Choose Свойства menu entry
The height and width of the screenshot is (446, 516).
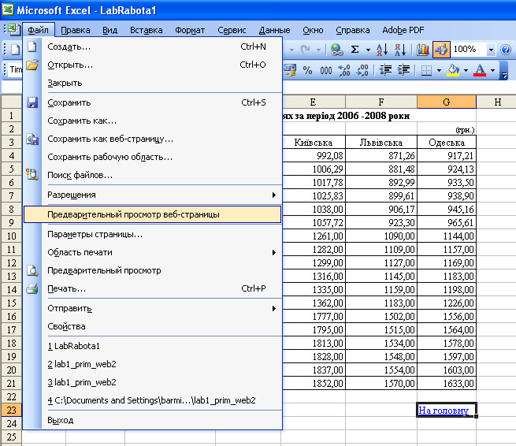pos(153,326)
